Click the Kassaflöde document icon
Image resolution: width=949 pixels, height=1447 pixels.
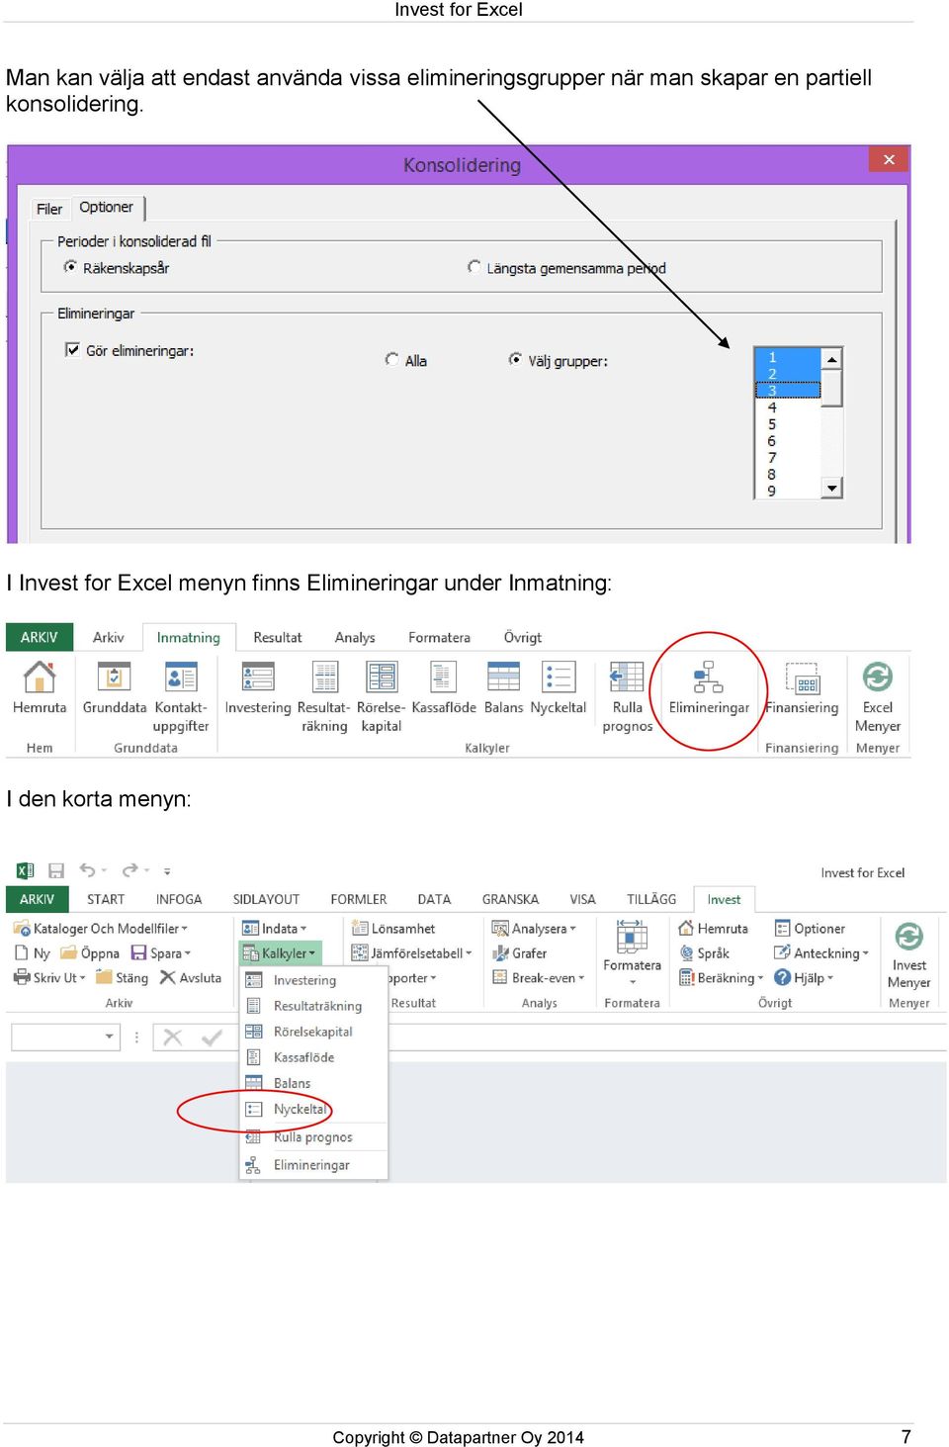pos(443,678)
